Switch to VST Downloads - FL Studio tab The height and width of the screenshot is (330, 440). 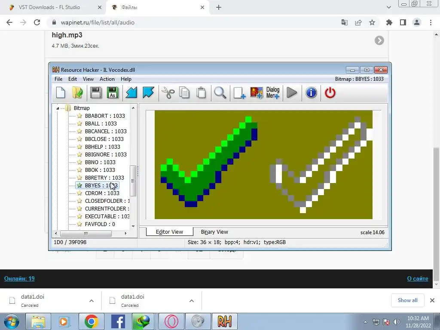click(53, 7)
